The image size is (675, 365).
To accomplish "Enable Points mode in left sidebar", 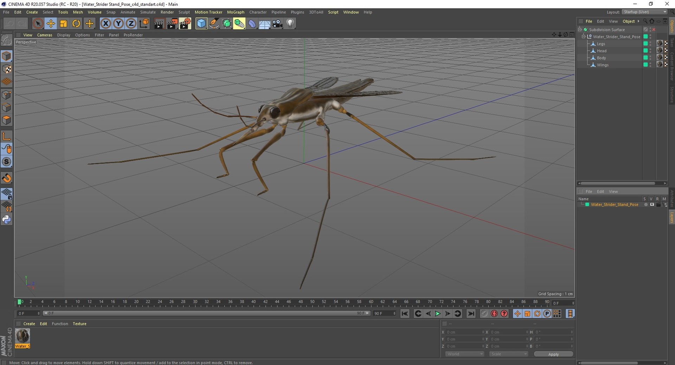I will point(7,95).
